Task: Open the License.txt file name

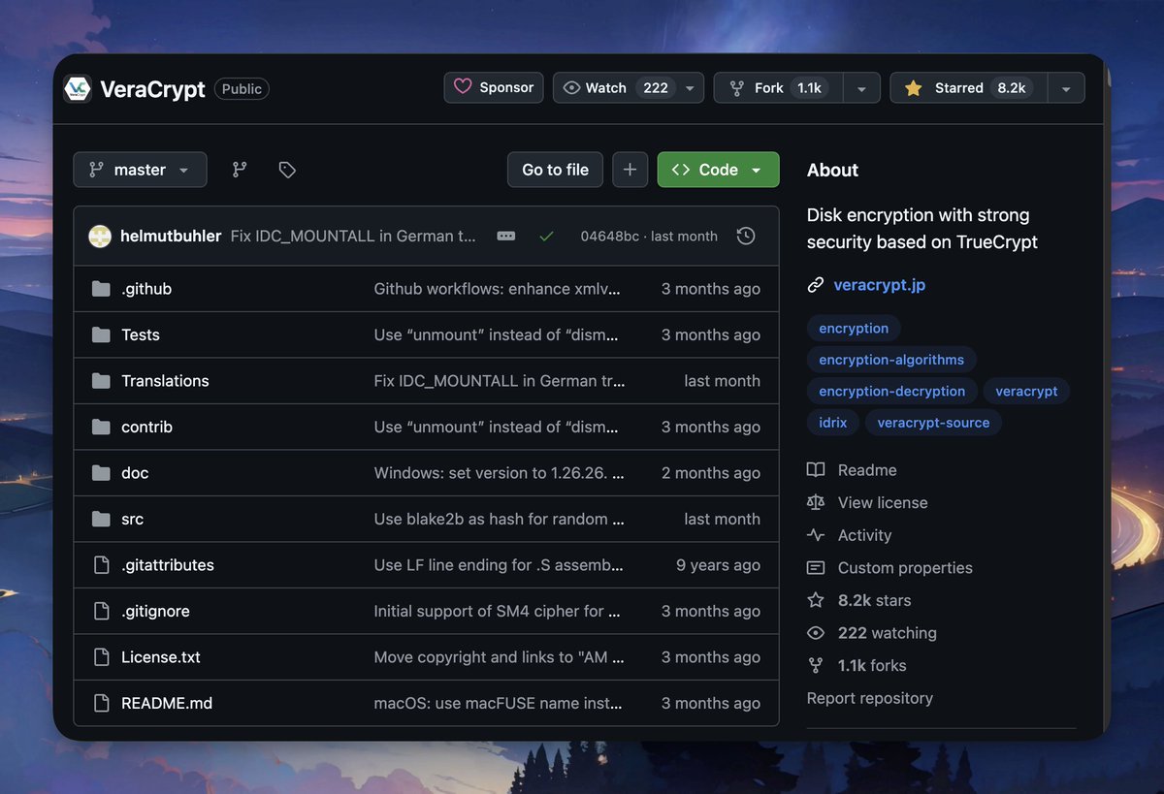Action: click(161, 657)
